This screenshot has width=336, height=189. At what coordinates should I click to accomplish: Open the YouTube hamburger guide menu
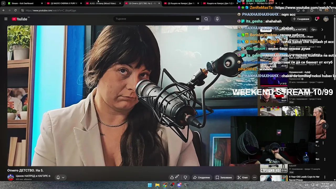click(x=6, y=19)
